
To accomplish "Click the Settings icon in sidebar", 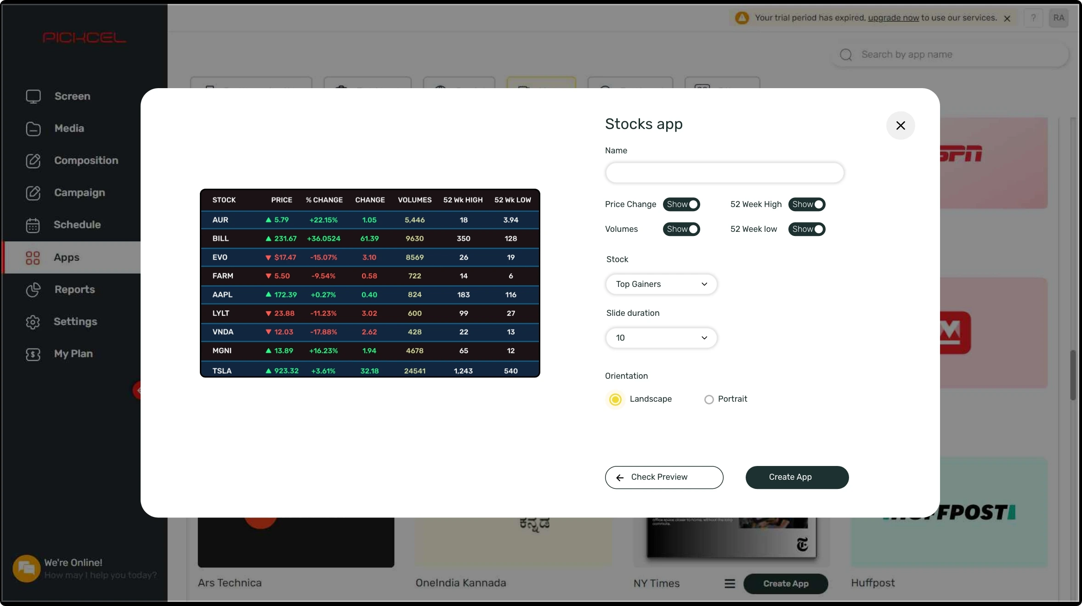I will click(x=32, y=321).
